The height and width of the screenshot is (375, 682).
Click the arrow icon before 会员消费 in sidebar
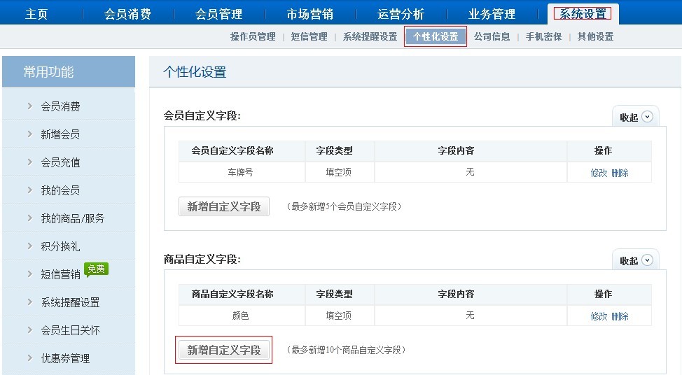click(x=29, y=106)
